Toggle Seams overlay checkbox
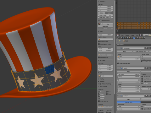Image resolution: width=151 pixels, height=113 pixels. (99, 99)
